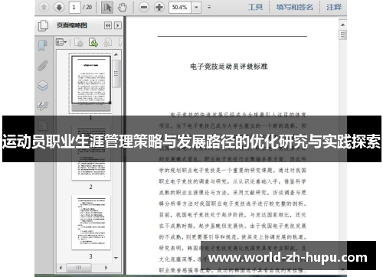Click thumbnail panel vertical scrollbar handle
The image size is (383, 277).
116,73
